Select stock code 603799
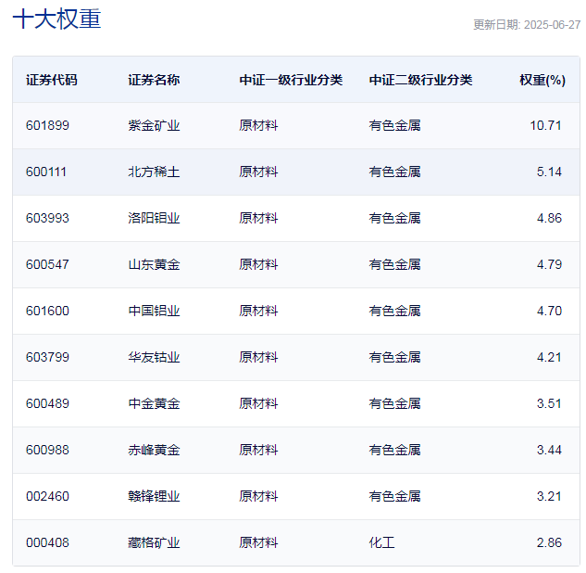The height and width of the screenshot is (573, 586). click(x=47, y=357)
